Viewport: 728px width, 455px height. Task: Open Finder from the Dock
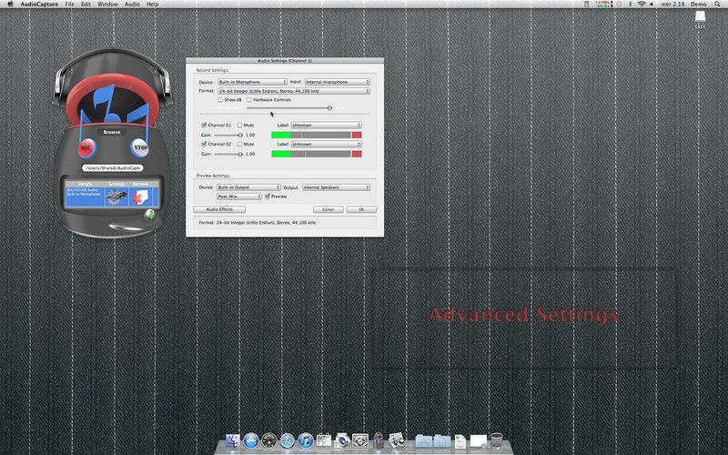pos(233,440)
